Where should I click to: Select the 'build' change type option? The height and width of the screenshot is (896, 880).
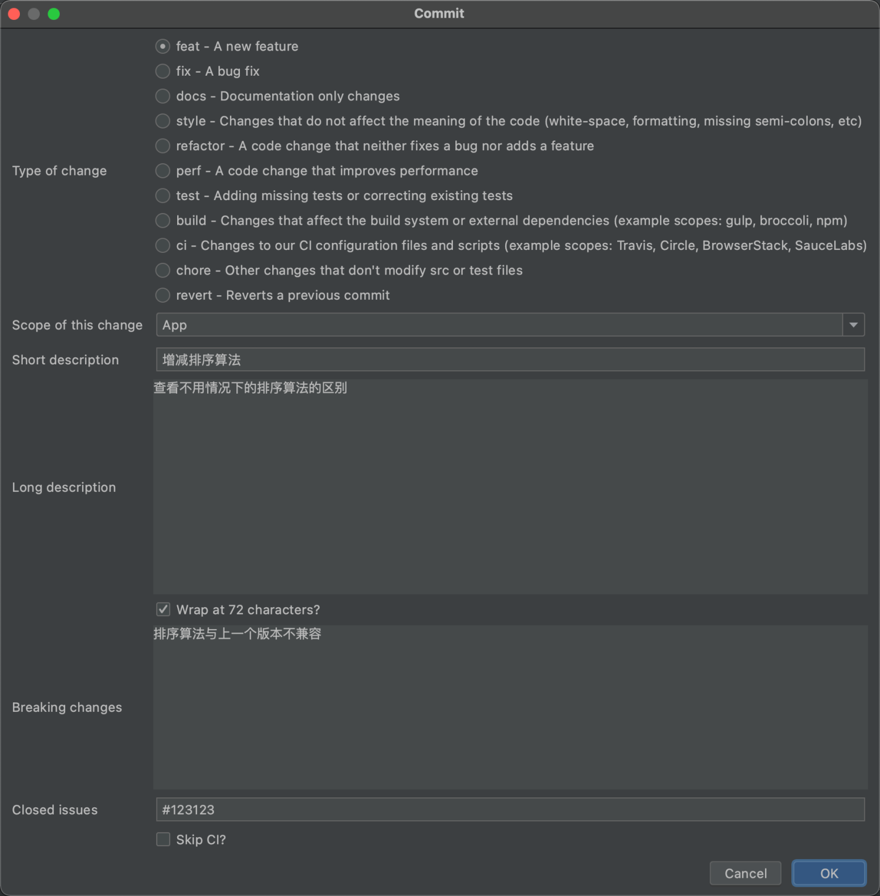point(163,221)
